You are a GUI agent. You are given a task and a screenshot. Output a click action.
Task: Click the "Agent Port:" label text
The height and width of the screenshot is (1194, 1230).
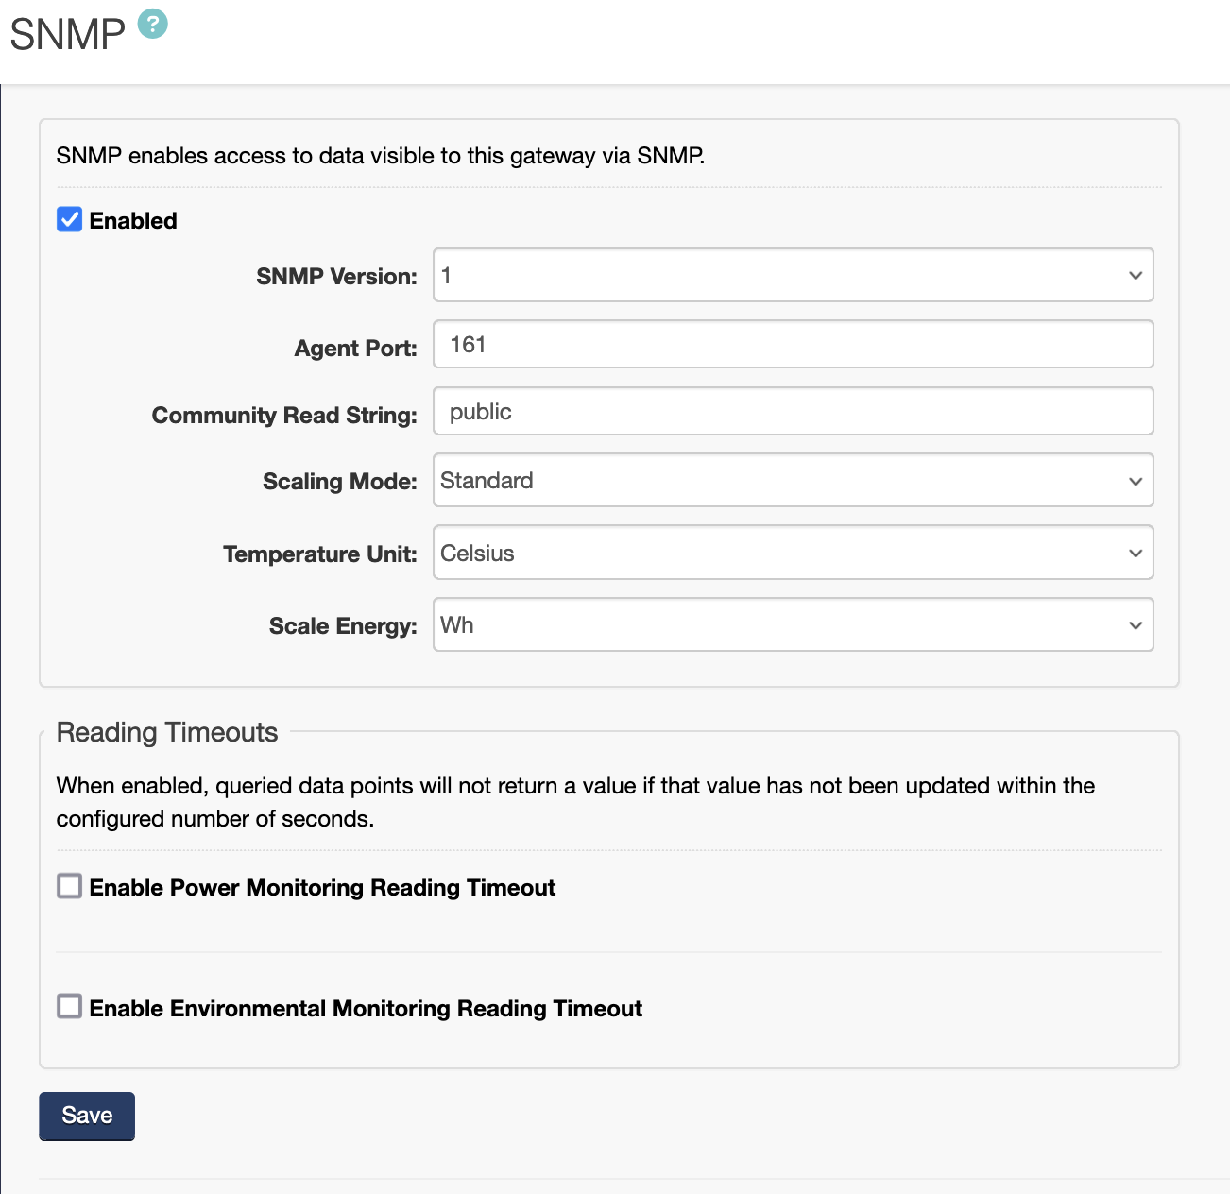pos(355,349)
